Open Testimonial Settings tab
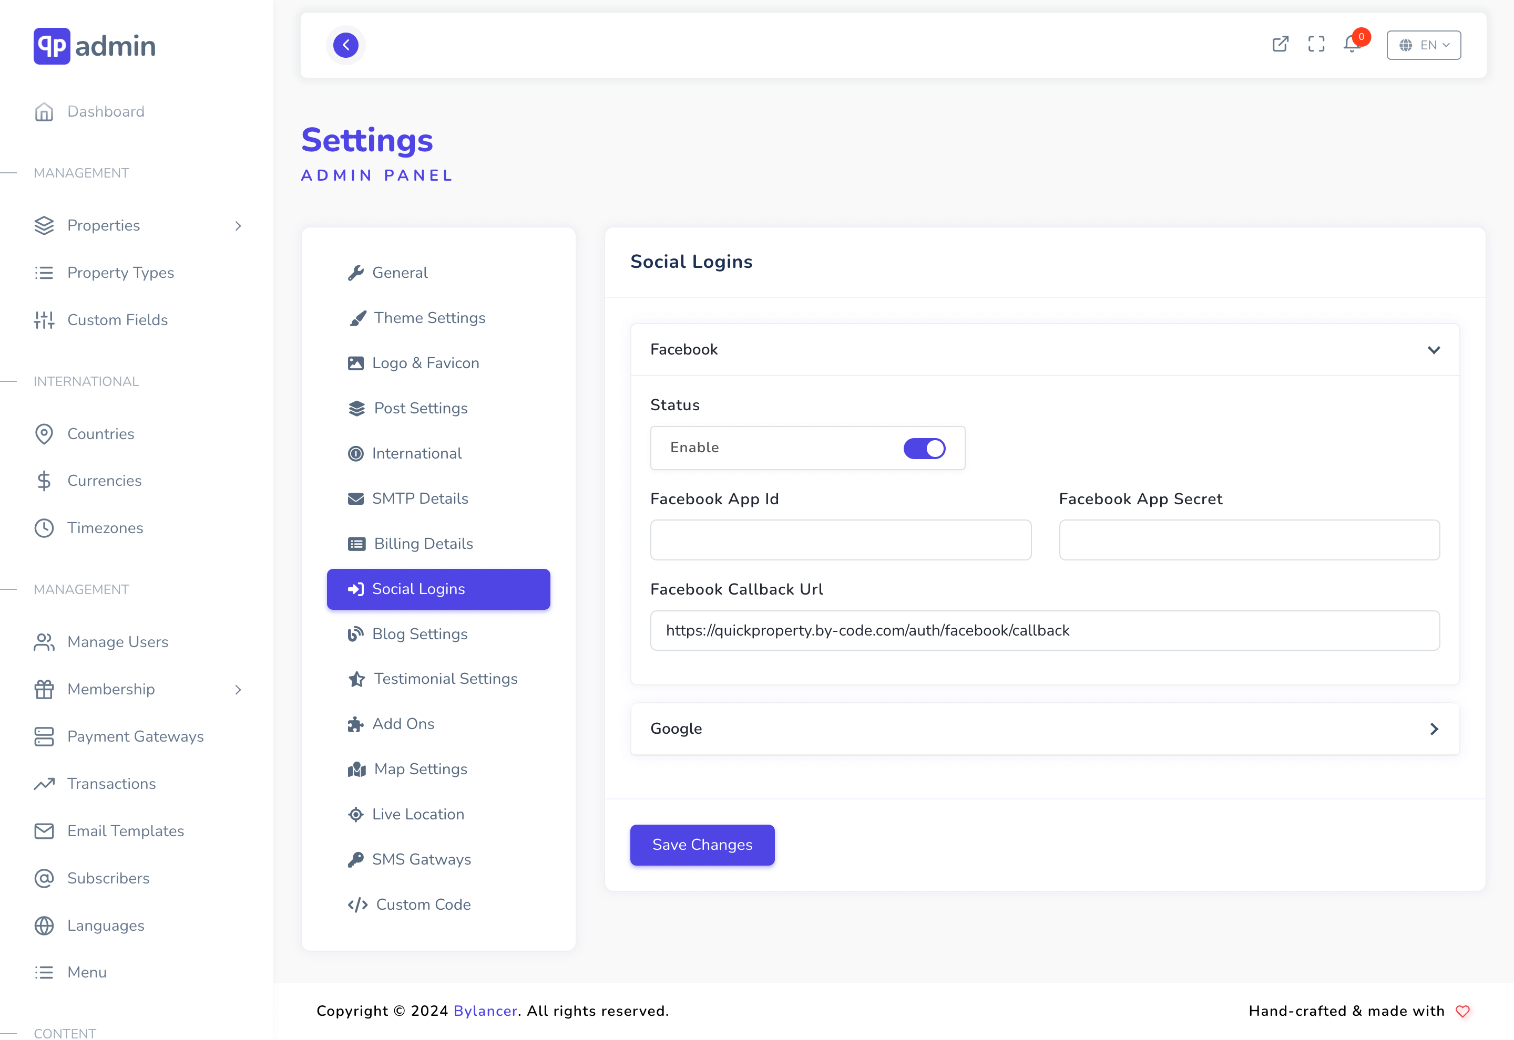Viewport: 1514px width, 1040px height. (438, 679)
